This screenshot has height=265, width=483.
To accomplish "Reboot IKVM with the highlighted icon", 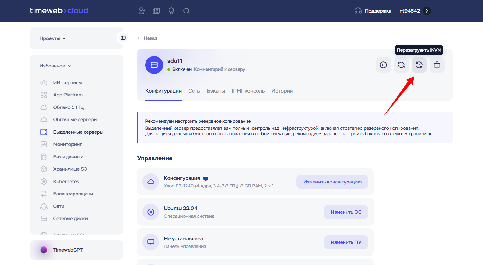I will click(419, 65).
